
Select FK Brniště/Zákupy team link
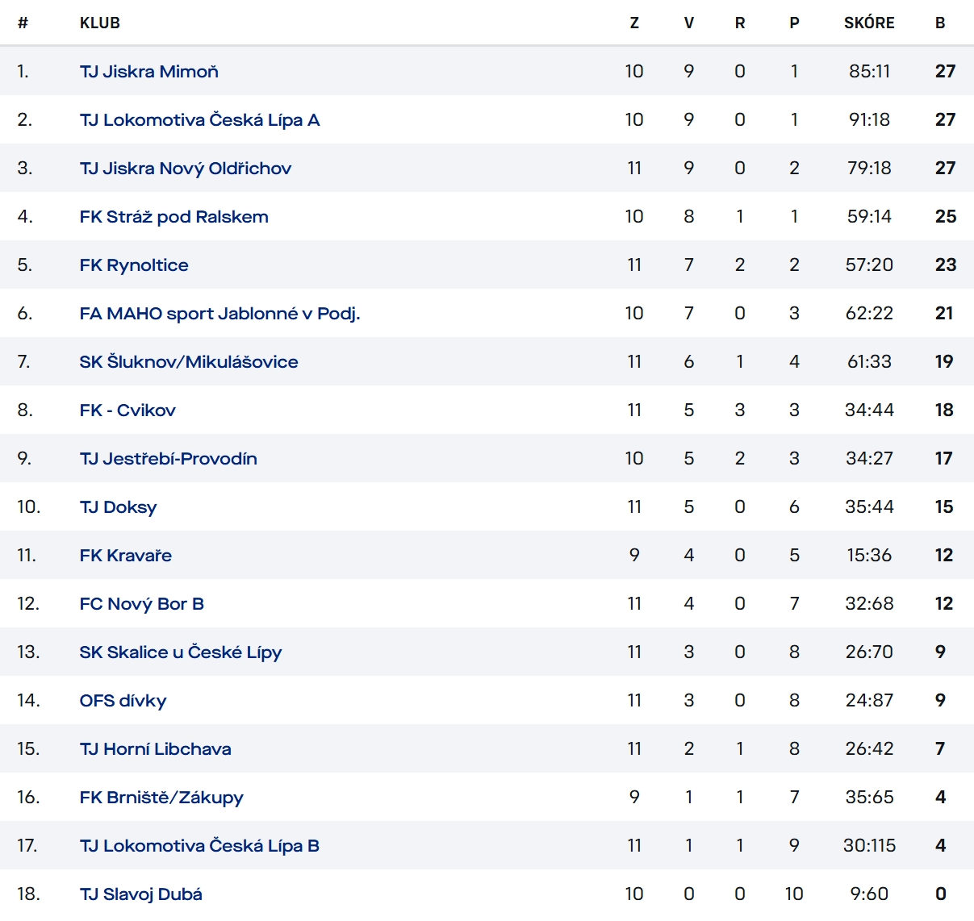[x=161, y=798]
